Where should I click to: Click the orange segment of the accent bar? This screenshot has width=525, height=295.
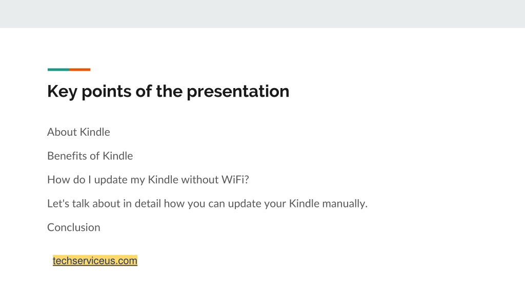click(x=79, y=70)
